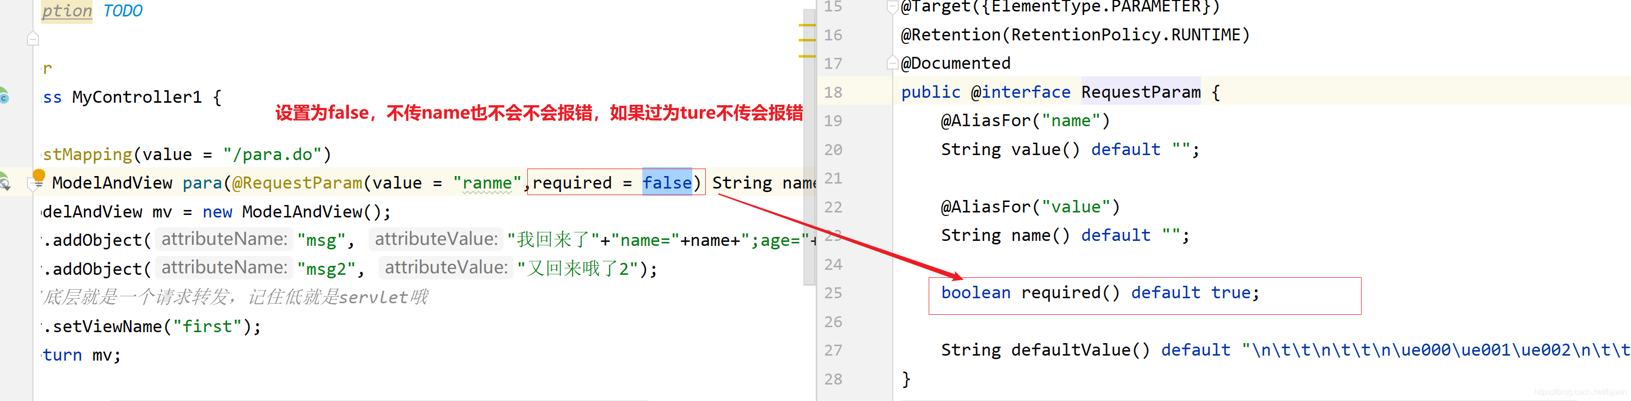Click @AliasFor("name") on line 19
Viewport: 1631px width, 401px height.
[x=1025, y=121]
